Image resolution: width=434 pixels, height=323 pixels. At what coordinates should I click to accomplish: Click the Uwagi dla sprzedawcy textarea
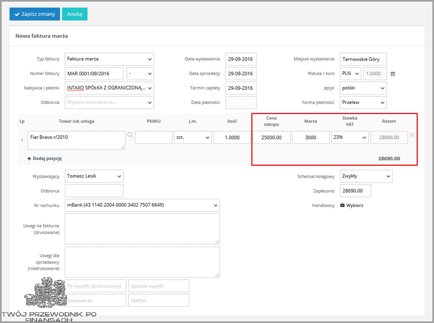pos(142,262)
